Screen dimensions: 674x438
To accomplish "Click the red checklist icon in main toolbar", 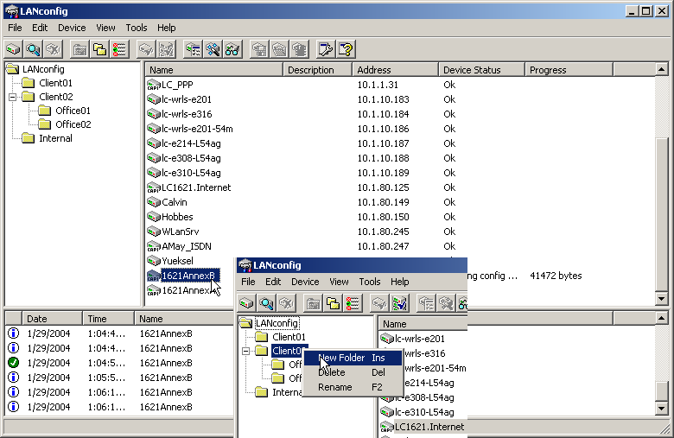I will click(120, 49).
